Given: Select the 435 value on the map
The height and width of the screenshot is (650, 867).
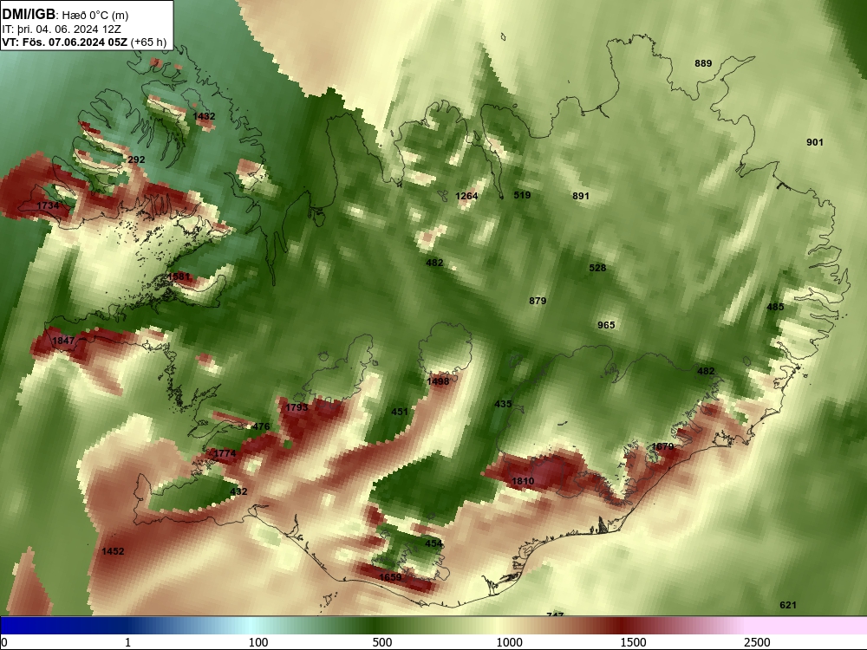Looking at the screenshot, I should click(x=503, y=404).
